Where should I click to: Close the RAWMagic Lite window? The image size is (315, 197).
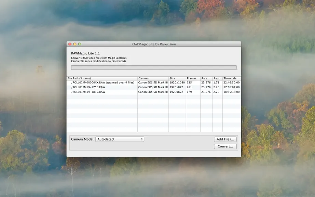click(x=70, y=44)
